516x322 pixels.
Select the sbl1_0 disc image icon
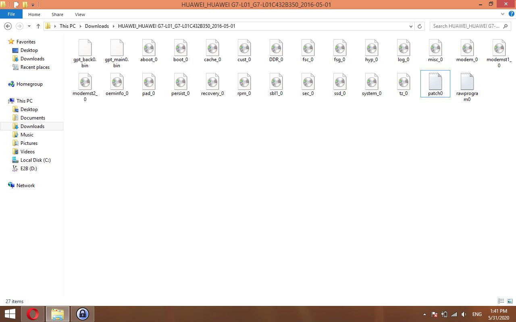coord(276,81)
